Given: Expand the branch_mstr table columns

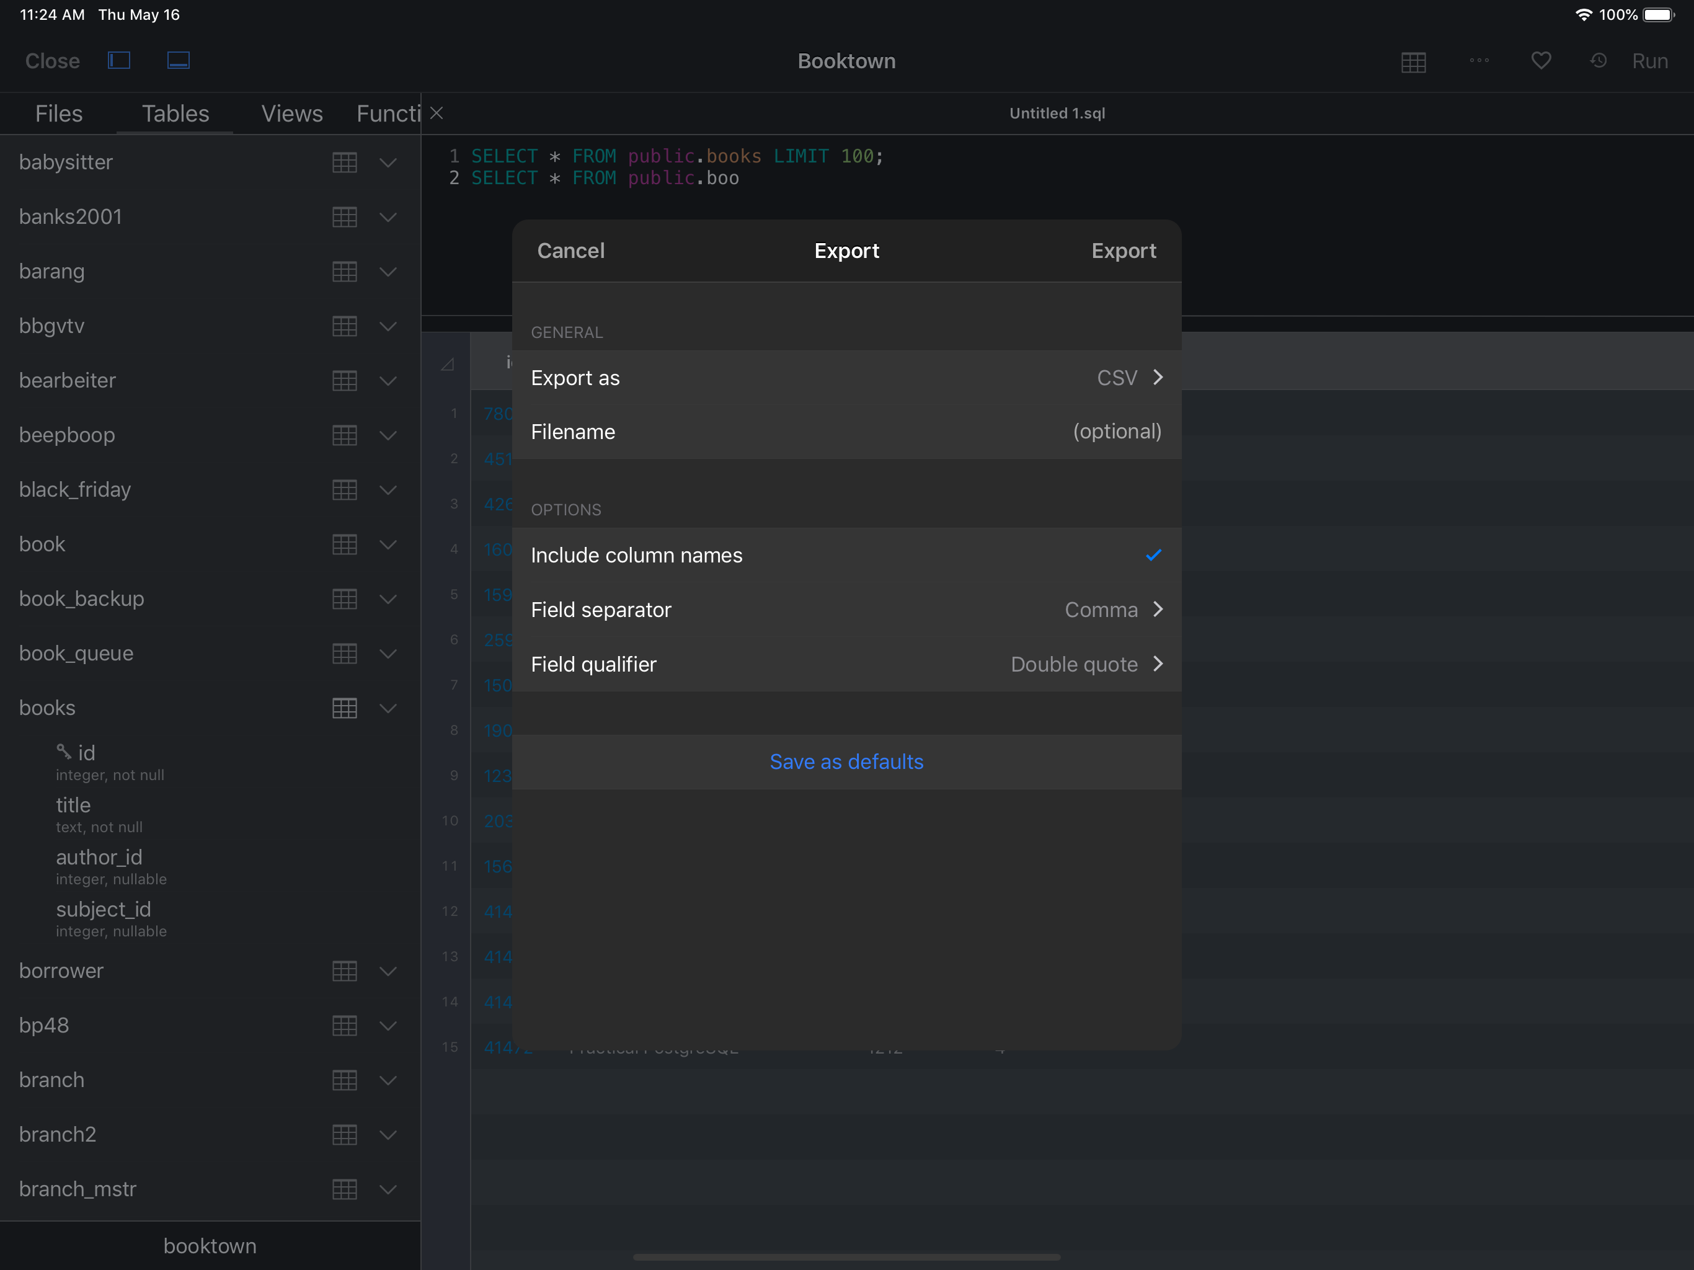Looking at the screenshot, I should [x=388, y=1189].
